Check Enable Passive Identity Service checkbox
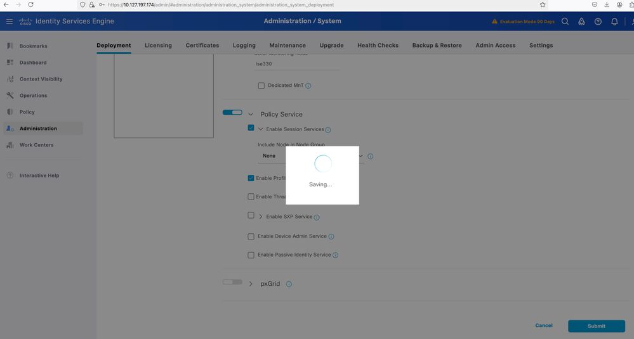This screenshot has width=634, height=339. [251, 255]
